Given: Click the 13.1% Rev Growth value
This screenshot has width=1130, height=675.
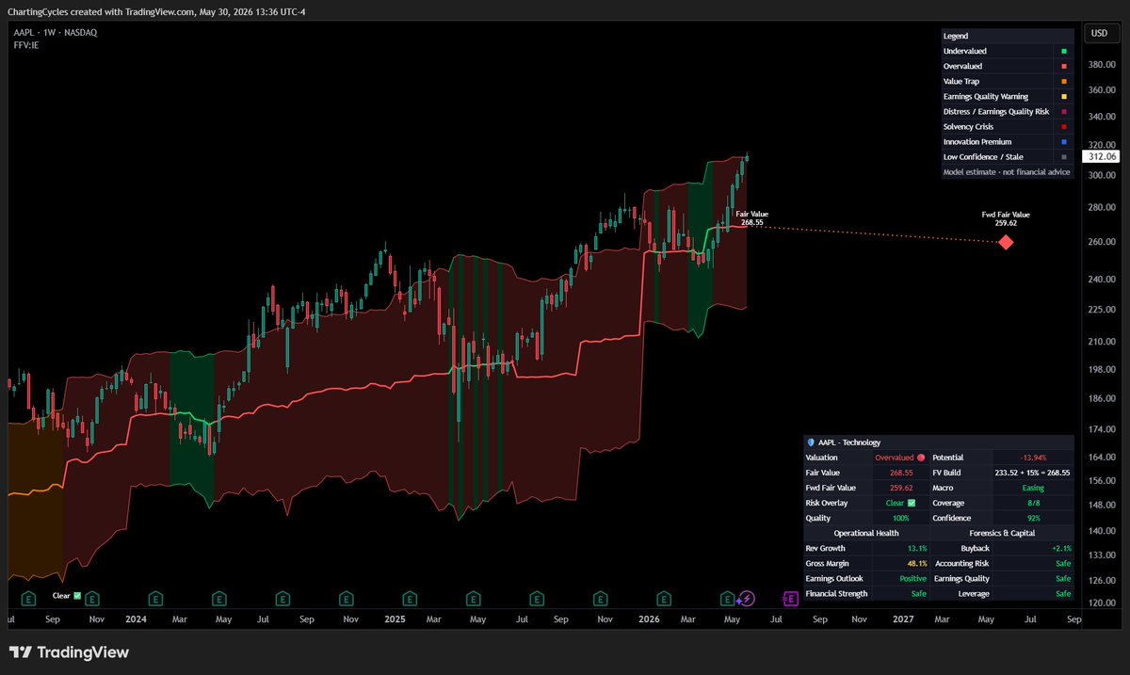Looking at the screenshot, I should pos(917,548).
